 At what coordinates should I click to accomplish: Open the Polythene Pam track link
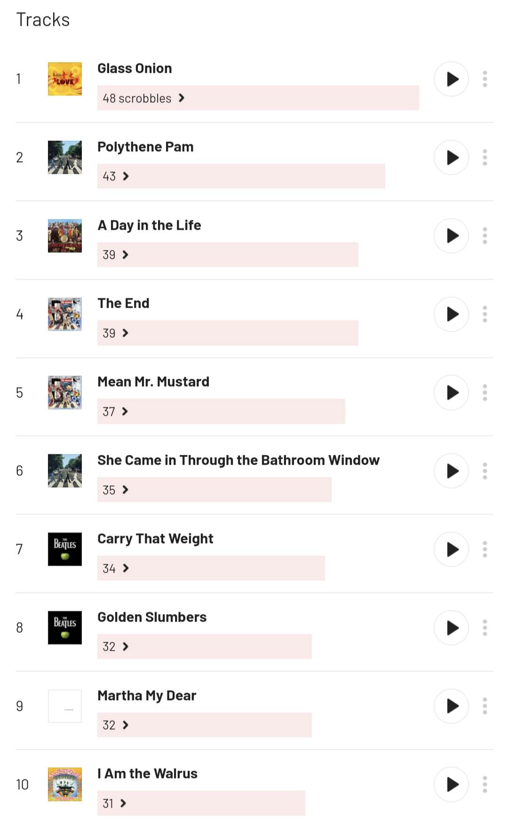(x=145, y=147)
